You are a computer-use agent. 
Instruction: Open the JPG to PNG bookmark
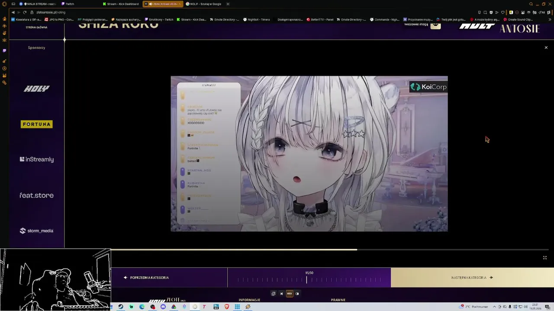pos(59,19)
